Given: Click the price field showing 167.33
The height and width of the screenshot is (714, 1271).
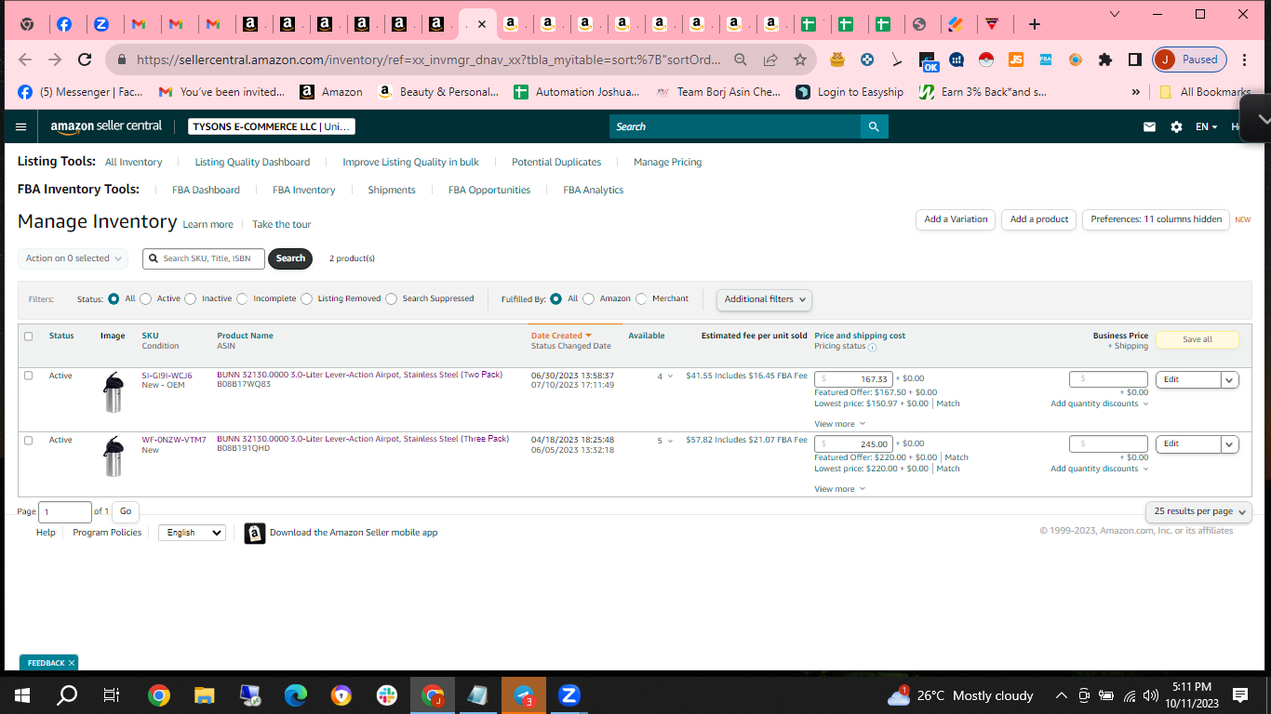Looking at the screenshot, I should pos(854,379).
